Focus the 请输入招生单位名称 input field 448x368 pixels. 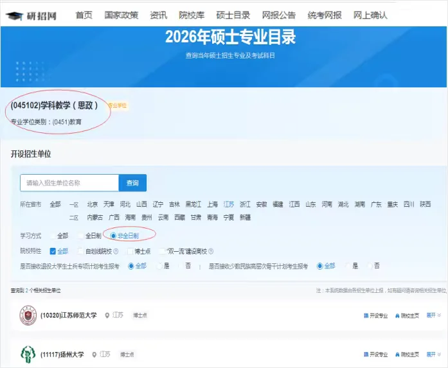click(69, 183)
